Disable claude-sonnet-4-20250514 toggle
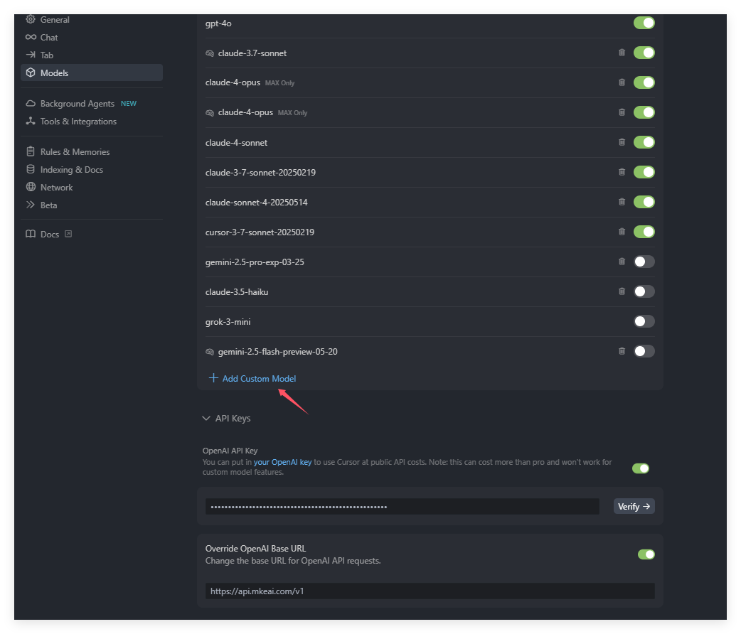Viewport: 741px width, 634px height. click(644, 202)
